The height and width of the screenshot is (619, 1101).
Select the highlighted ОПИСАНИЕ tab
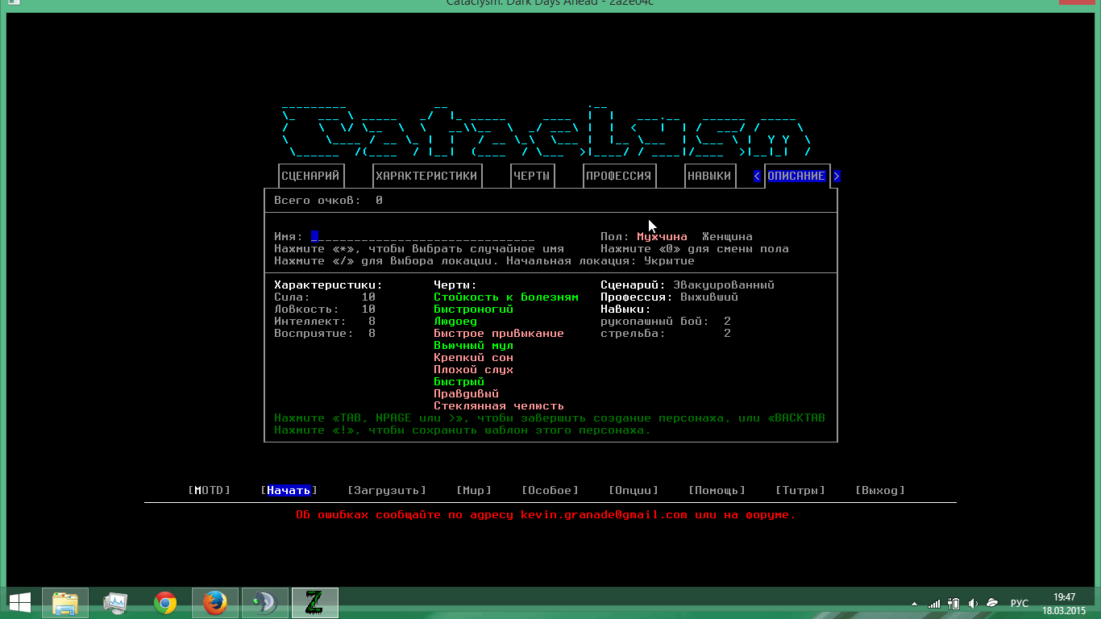(796, 176)
